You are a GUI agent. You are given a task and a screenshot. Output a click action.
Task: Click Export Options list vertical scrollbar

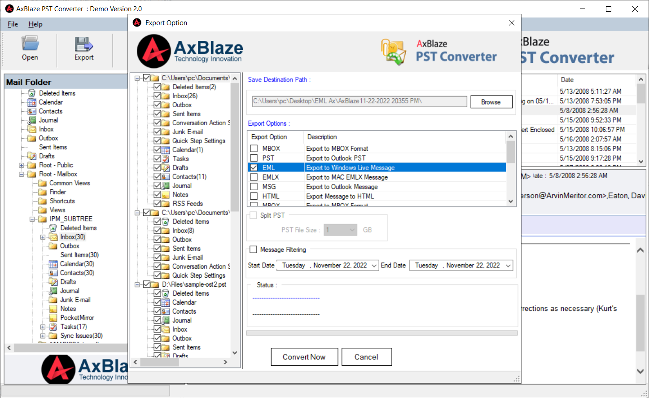[510, 169]
